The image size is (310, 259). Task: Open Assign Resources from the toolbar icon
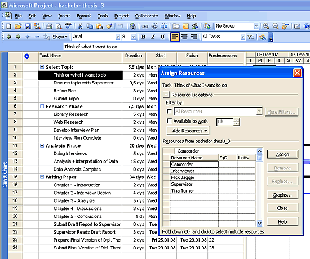195,26
